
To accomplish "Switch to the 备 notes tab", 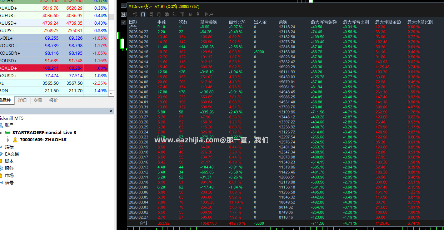I will (x=198, y=14).
